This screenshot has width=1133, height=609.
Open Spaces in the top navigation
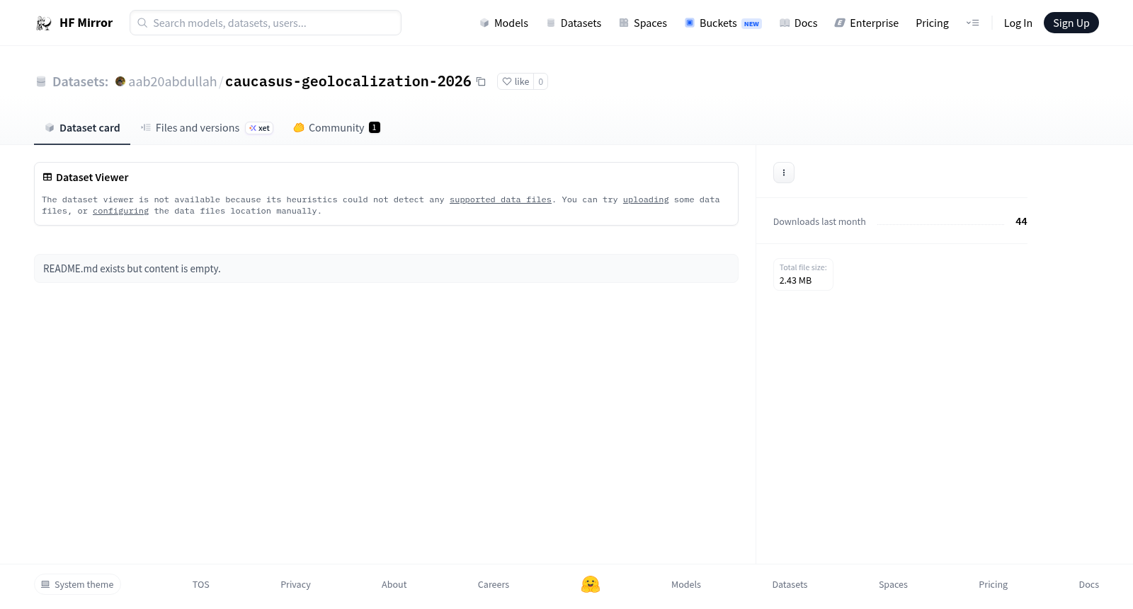tap(643, 23)
